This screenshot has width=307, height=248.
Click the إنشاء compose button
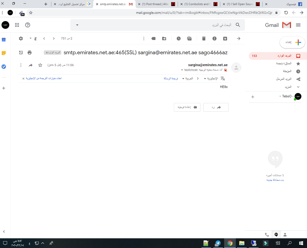[x=292, y=42]
